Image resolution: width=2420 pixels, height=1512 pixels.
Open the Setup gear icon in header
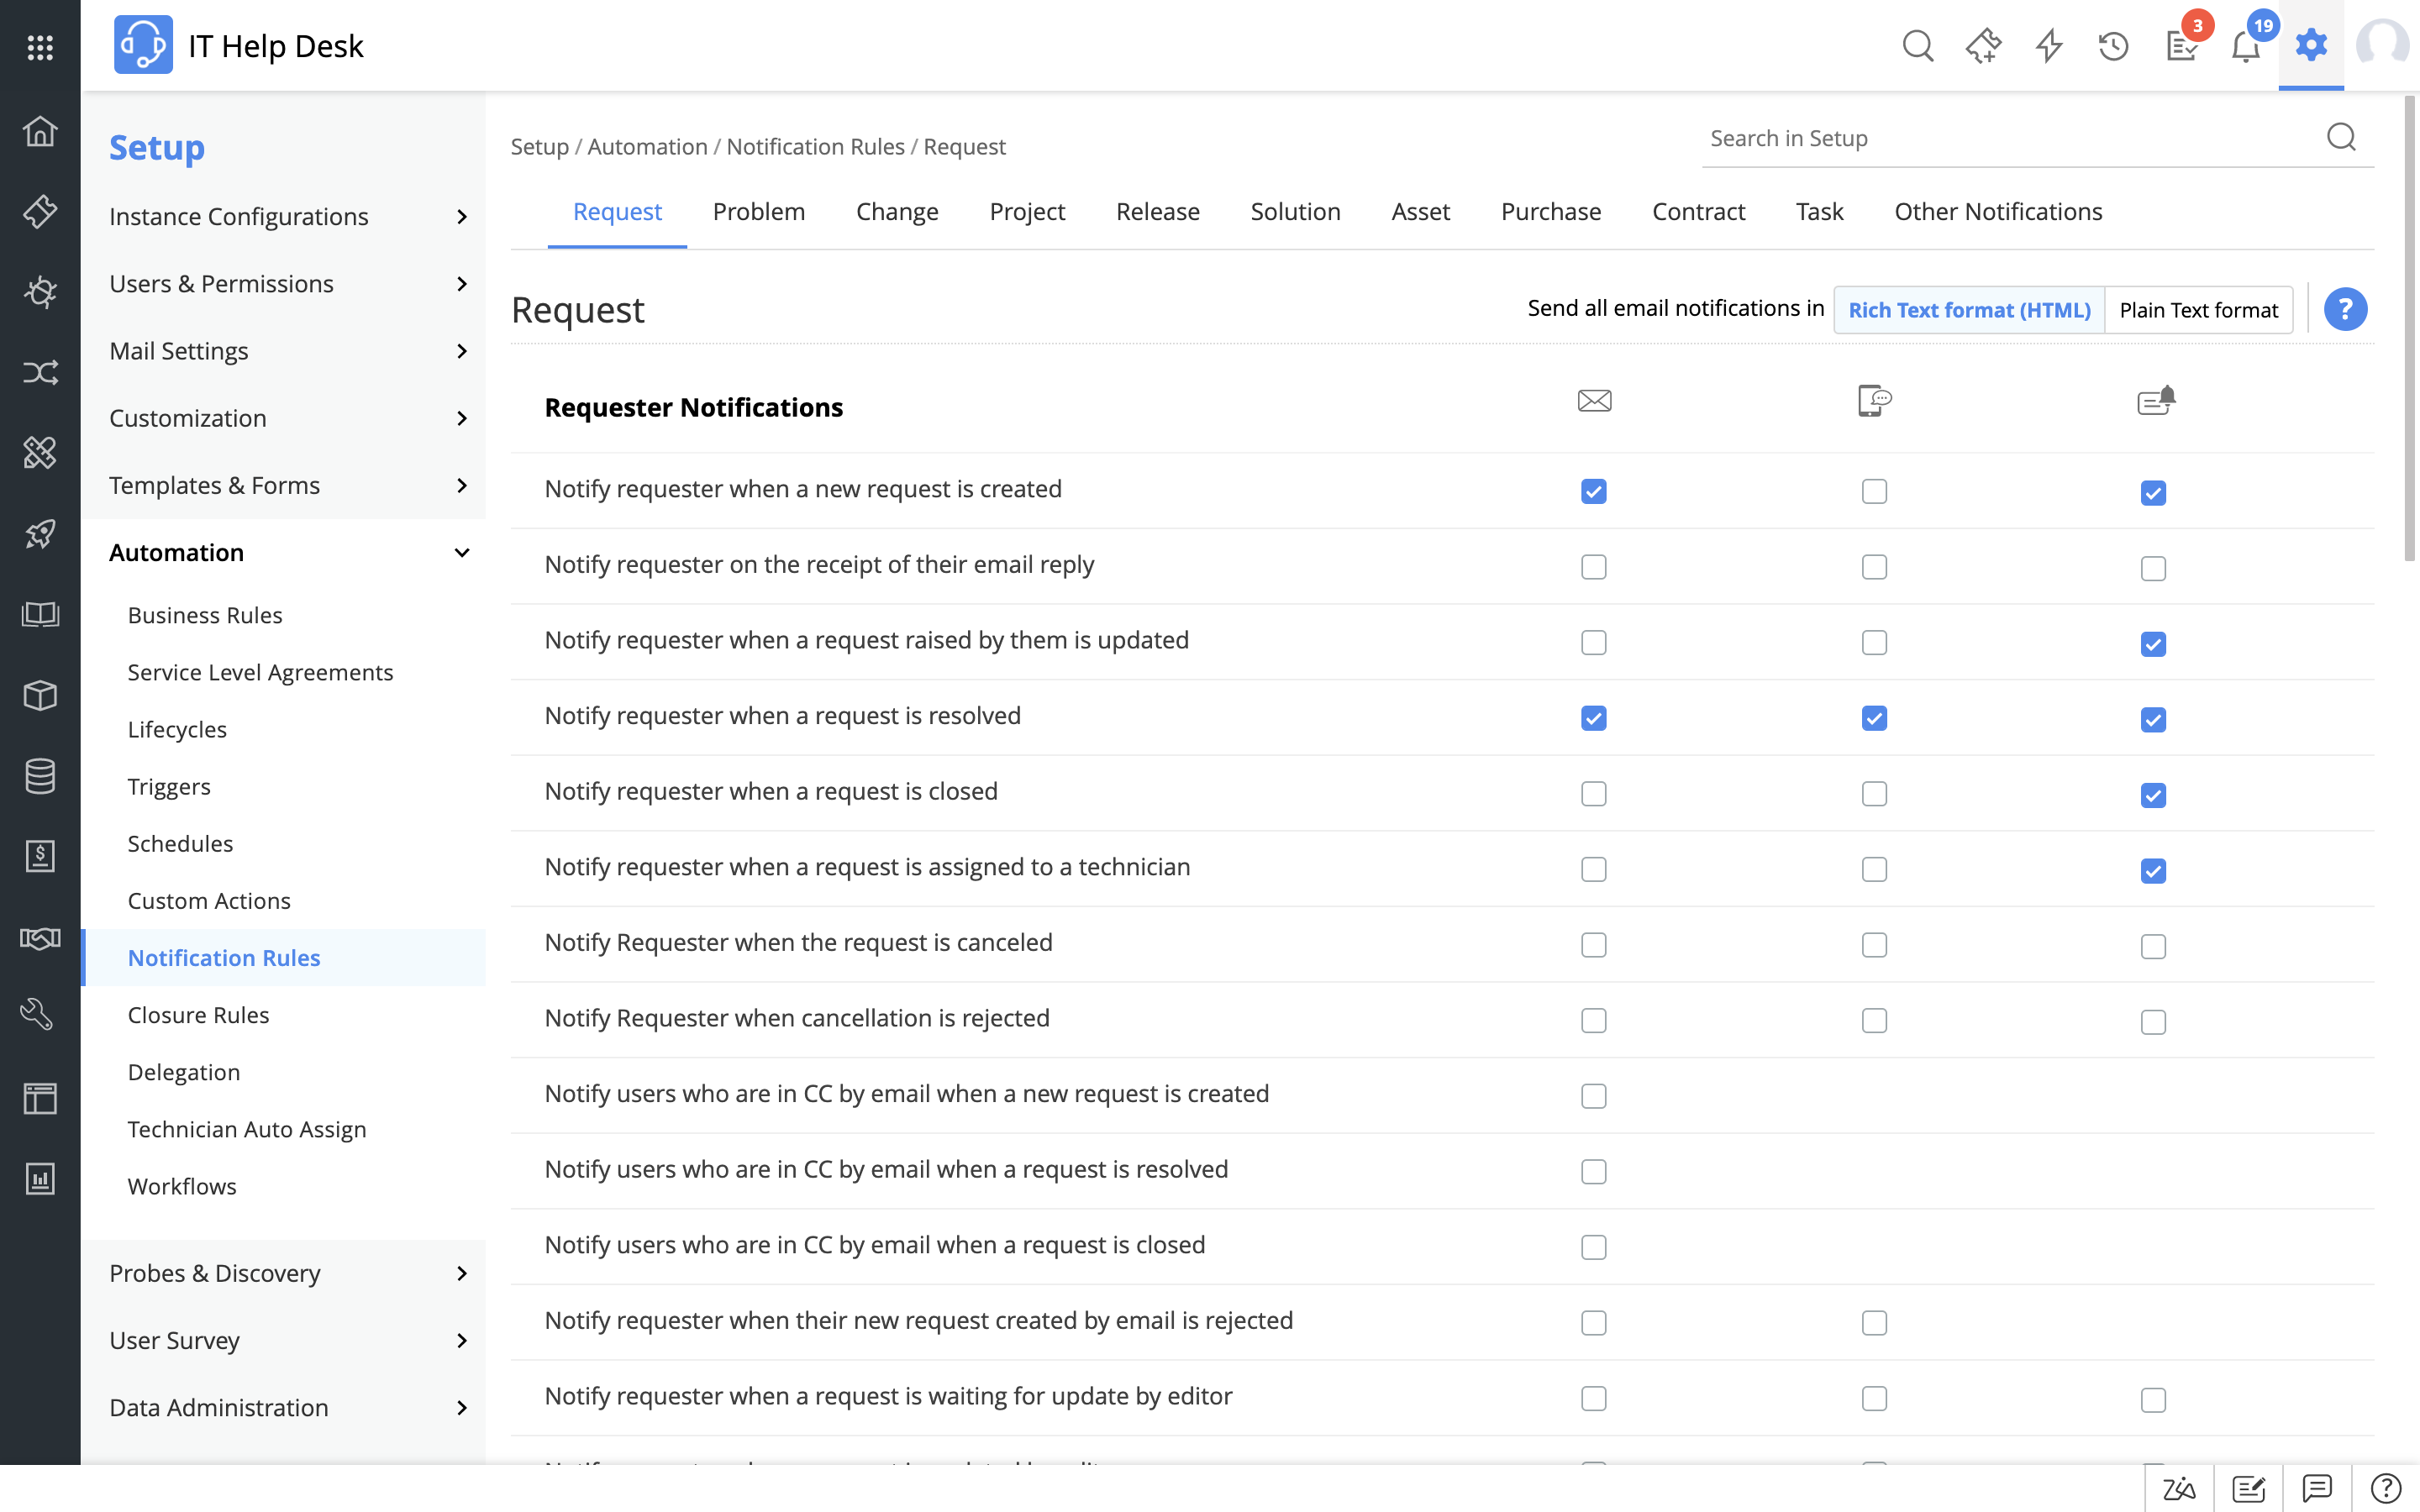pyautogui.click(x=2310, y=45)
